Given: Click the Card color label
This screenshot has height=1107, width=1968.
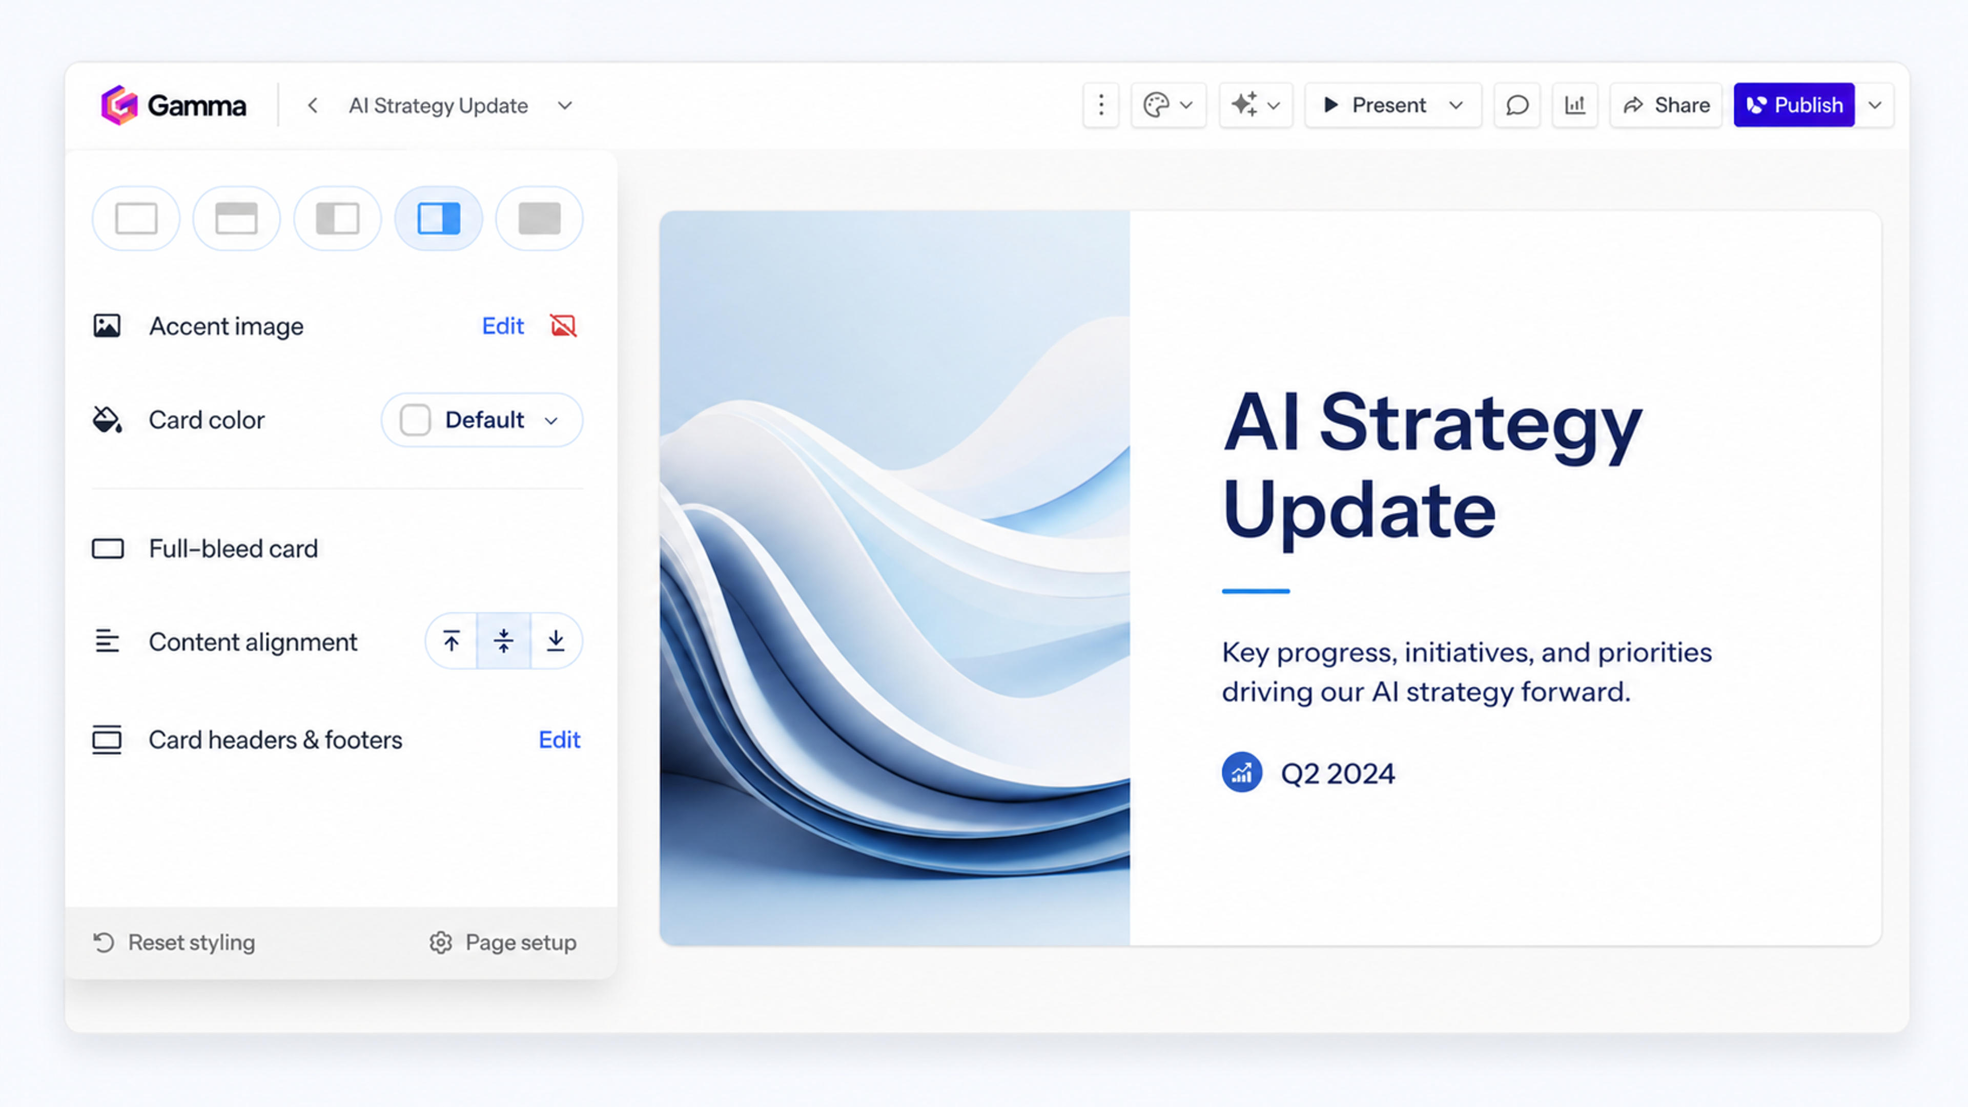Looking at the screenshot, I should 206,420.
